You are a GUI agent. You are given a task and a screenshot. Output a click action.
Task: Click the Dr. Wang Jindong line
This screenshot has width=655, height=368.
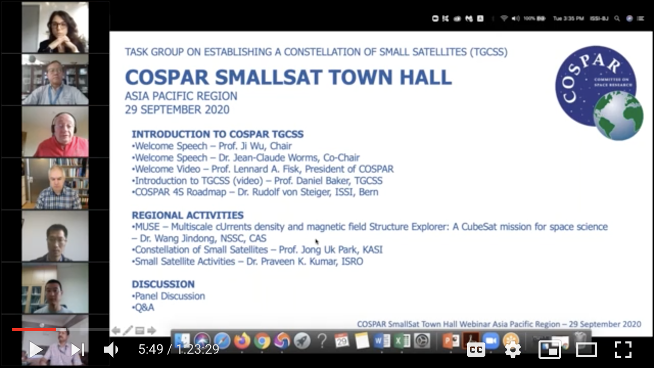pyautogui.click(x=199, y=238)
